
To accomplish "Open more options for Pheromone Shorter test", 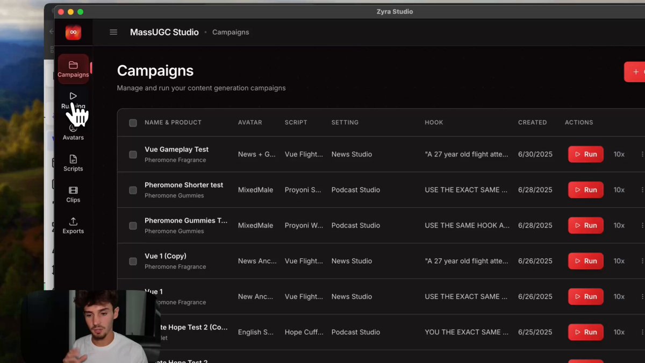I will click(x=642, y=190).
